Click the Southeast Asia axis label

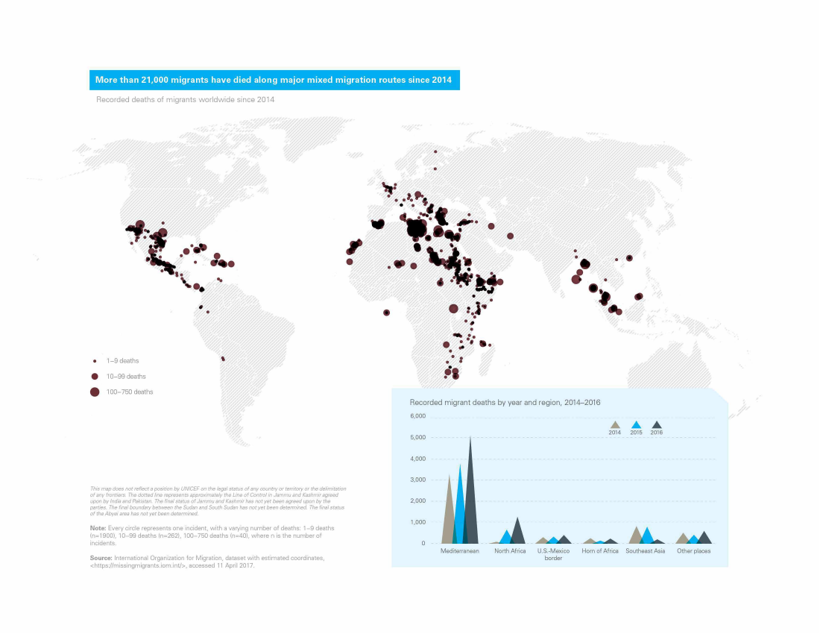(646, 550)
